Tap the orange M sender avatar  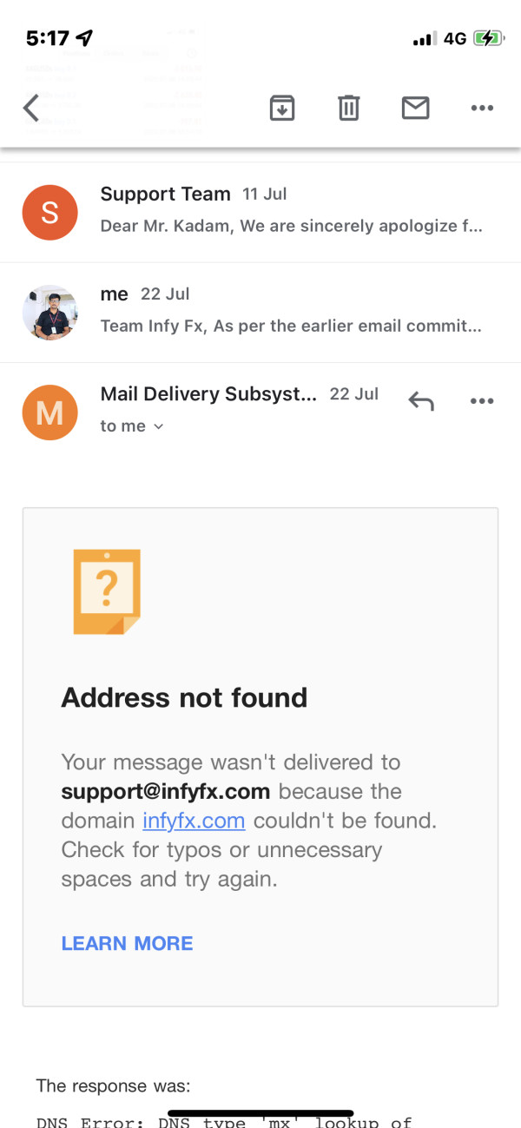coord(49,412)
